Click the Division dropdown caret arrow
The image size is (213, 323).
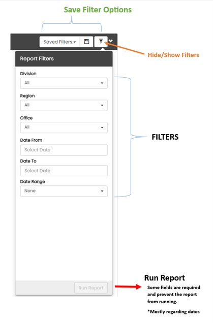click(x=102, y=83)
